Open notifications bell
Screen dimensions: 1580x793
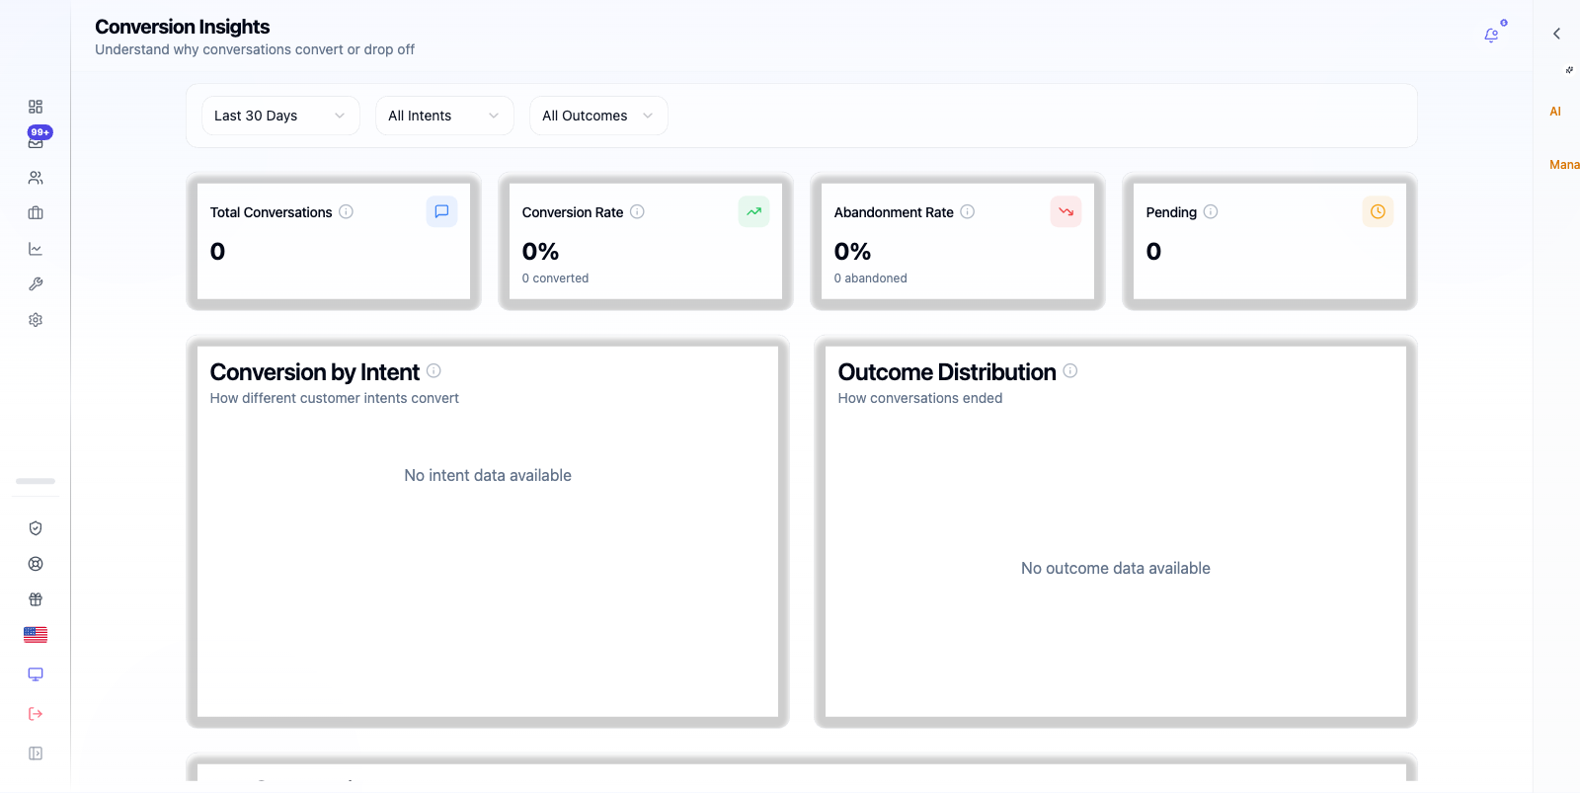coord(1491,36)
